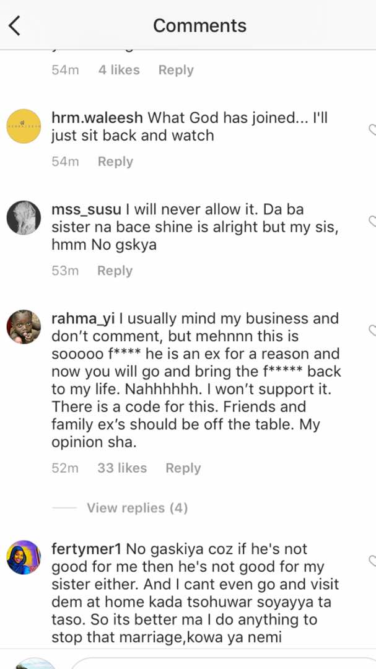Like hrm.waleesh's comment with the heart
The height and width of the screenshot is (669, 376).
pos(372,129)
